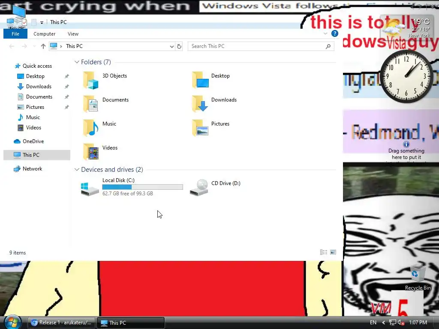
Task: Expand the ribbon with chevron
Action: tap(325, 33)
